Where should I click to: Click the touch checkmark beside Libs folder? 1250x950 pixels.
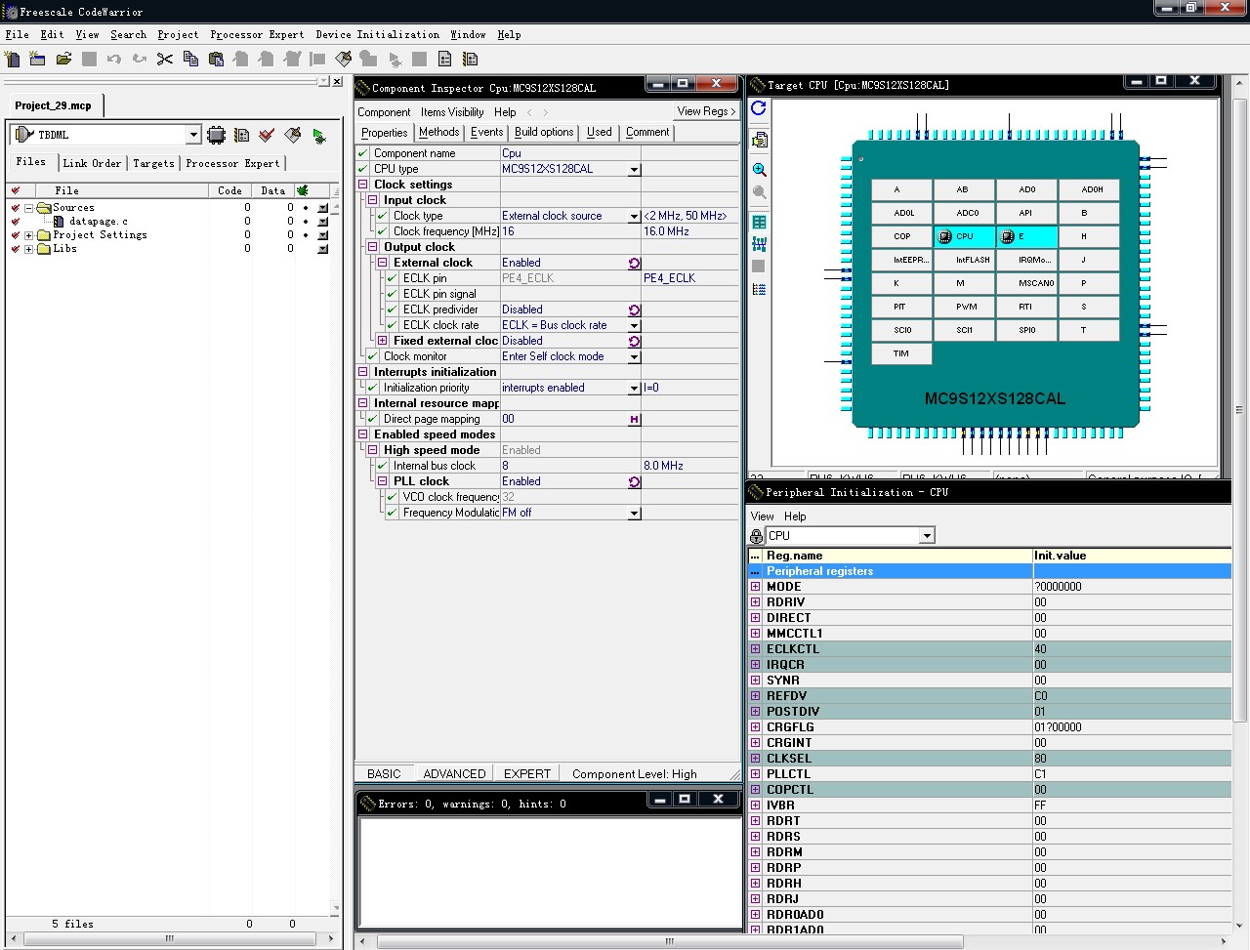point(15,249)
